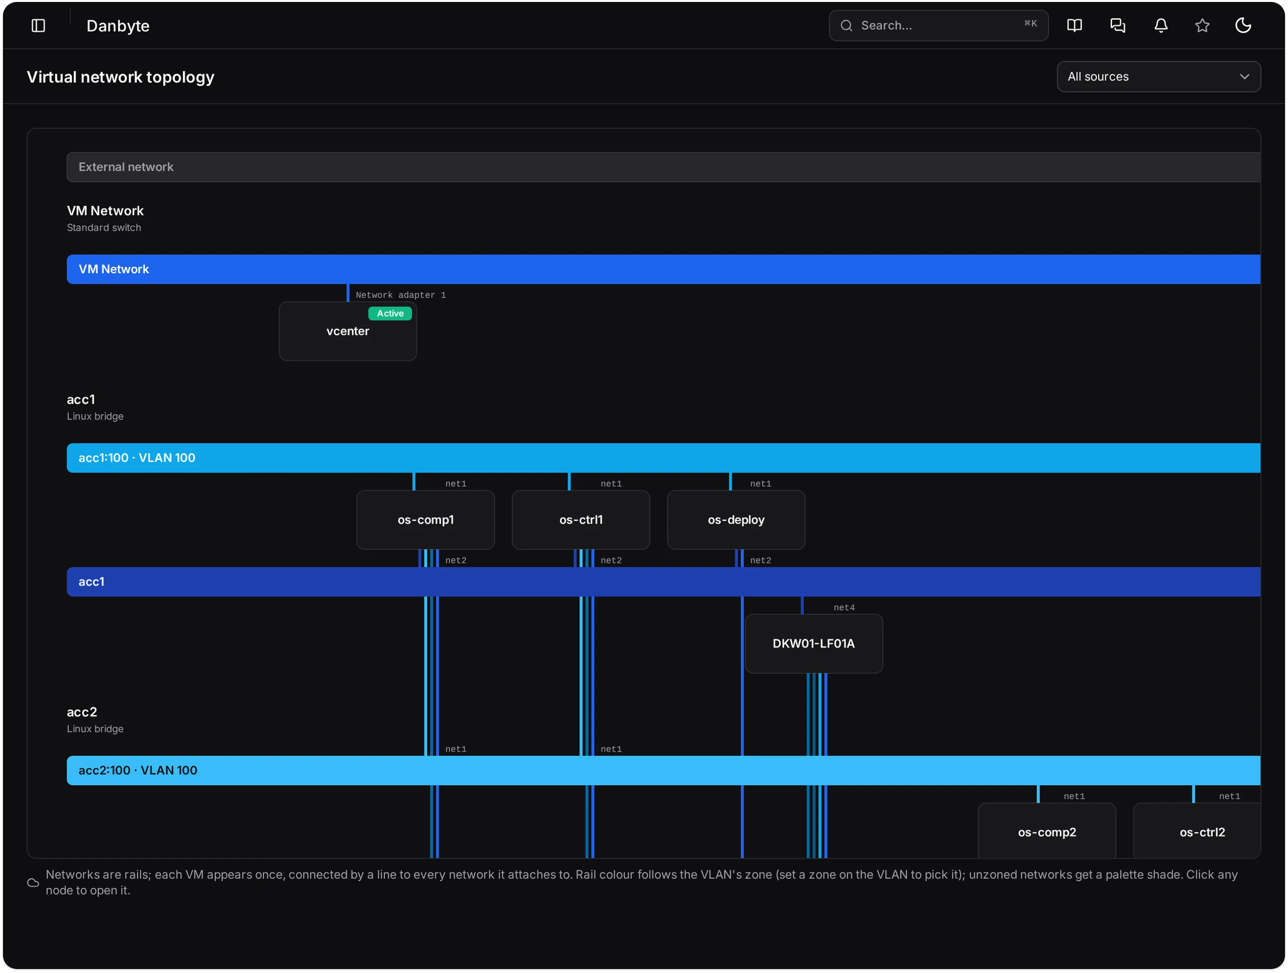Click the acc1:100 VLAN 100 rail
Screen dimensions: 1288x973
663,458
